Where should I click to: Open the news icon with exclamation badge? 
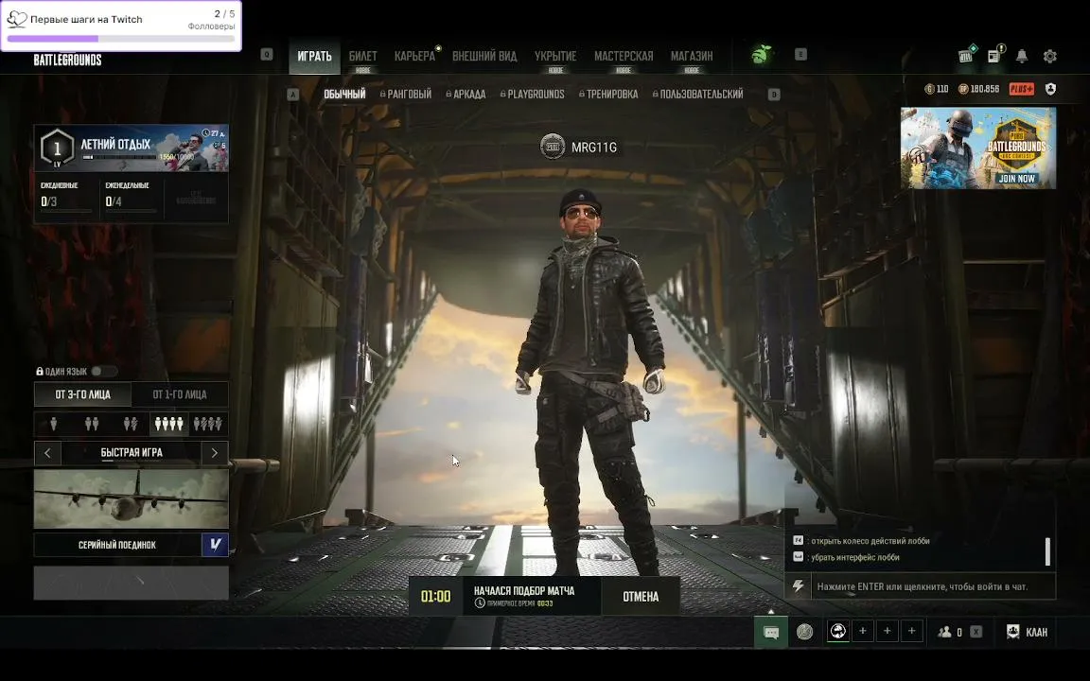994,55
